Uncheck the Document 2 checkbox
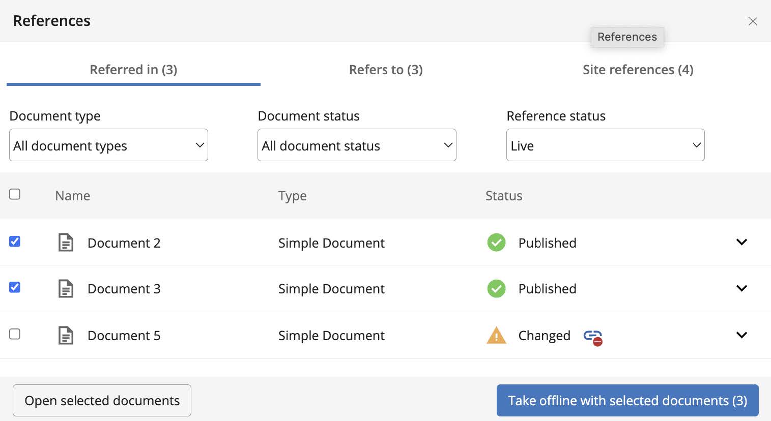 15,242
